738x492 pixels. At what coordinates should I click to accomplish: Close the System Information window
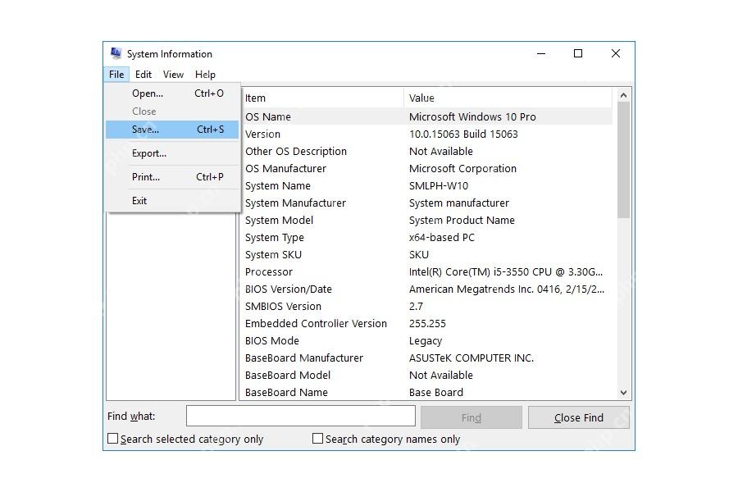click(x=615, y=53)
